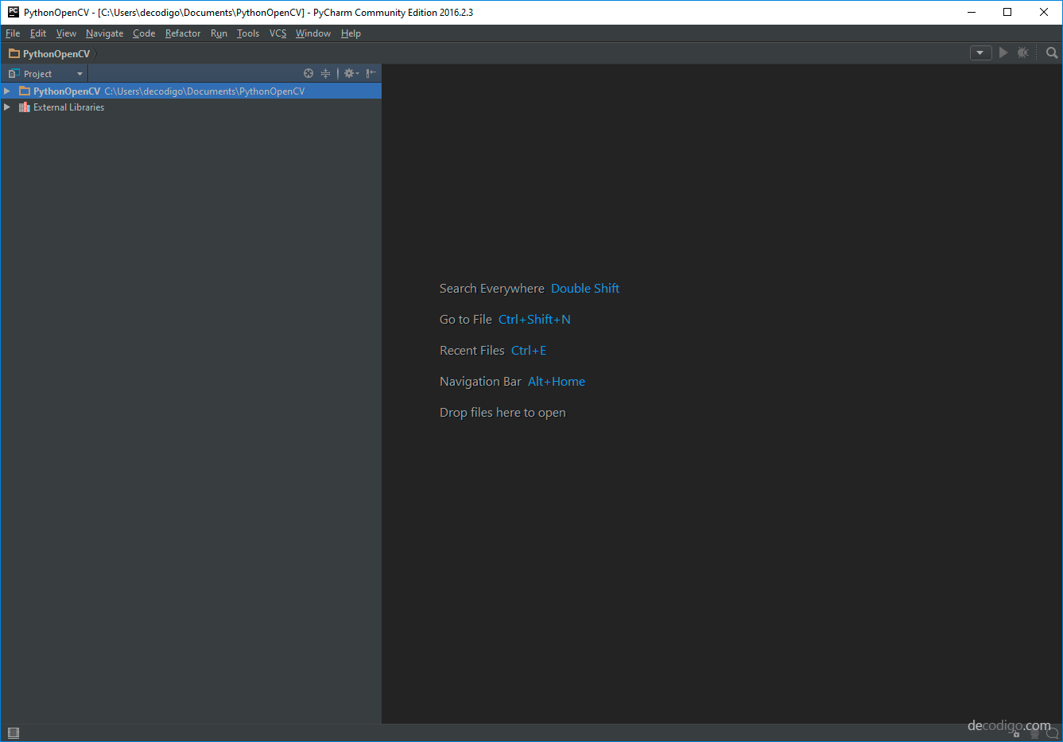The image size is (1063, 742).
Task: Open the Refactor menu
Action: (x=183, y=33)
